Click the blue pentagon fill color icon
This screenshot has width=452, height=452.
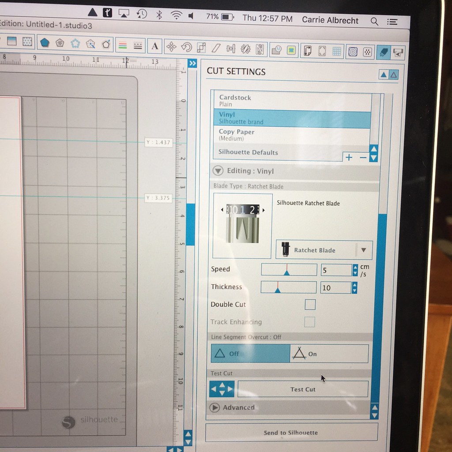(x=45, y=43)
